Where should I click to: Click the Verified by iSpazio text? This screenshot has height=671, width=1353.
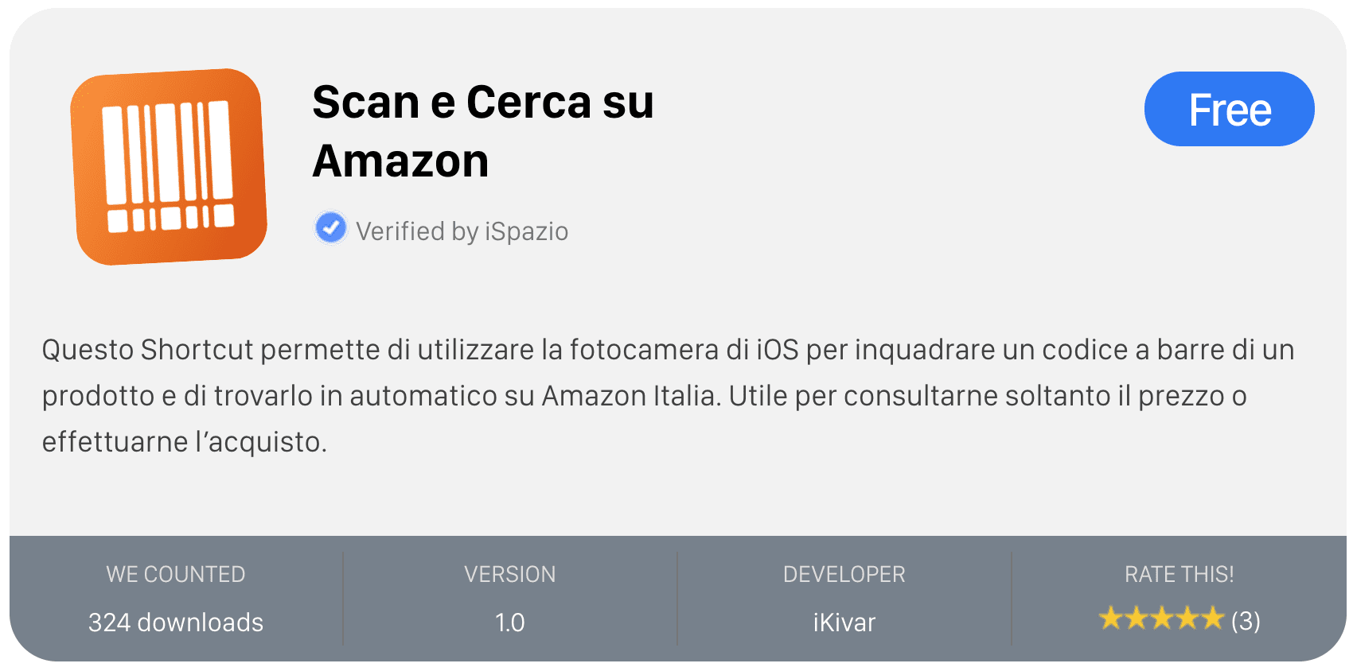[462, 231]
